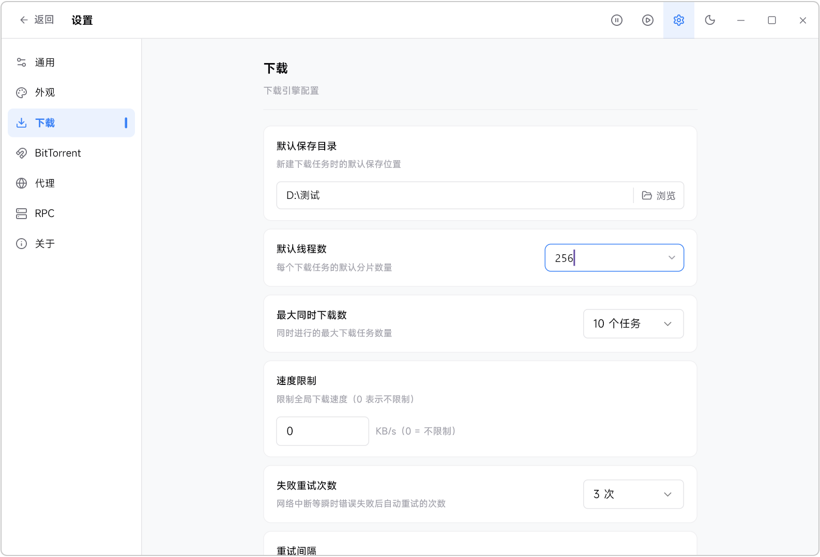Click the D:\测试 save path field
This screenshot has width=820, height=557.
(455, 195)
